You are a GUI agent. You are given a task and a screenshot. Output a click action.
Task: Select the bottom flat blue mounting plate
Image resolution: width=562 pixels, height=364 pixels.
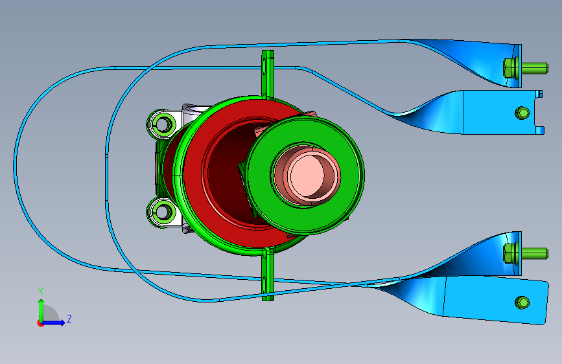click(x=495, y=299)
